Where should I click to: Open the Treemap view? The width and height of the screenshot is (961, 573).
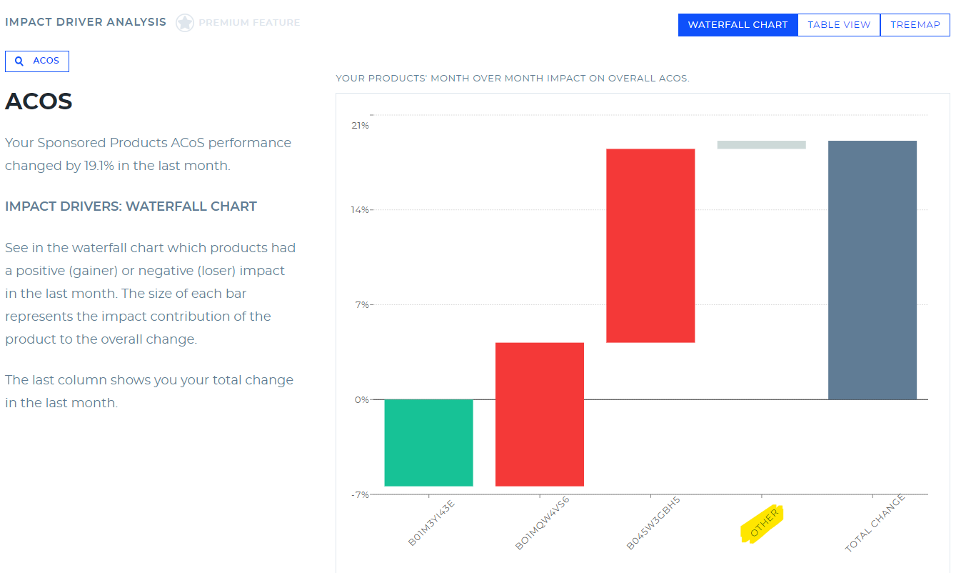pos(915,24)
